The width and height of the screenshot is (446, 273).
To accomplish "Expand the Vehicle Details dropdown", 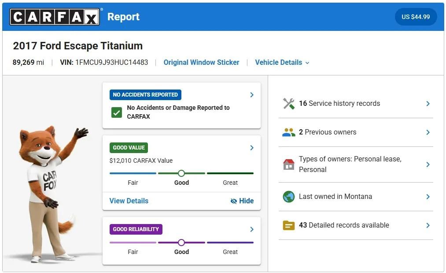I will pos(282,62).
